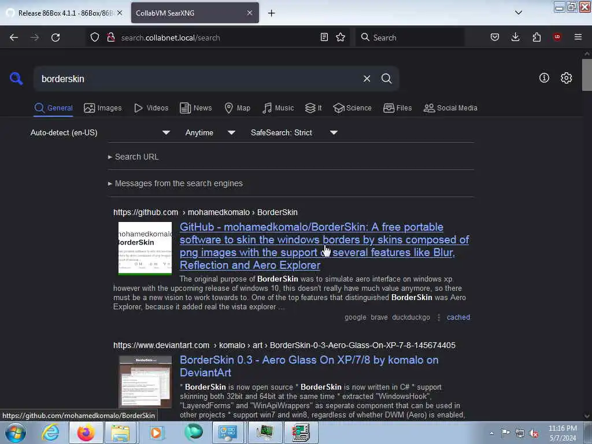
Task: Open the Downloads panel
Action: 515,37
